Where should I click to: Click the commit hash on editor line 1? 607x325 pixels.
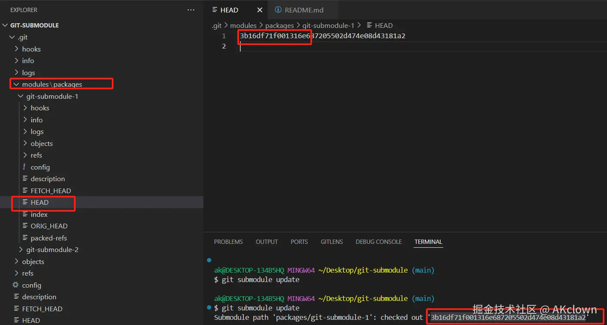coord(322,36)
